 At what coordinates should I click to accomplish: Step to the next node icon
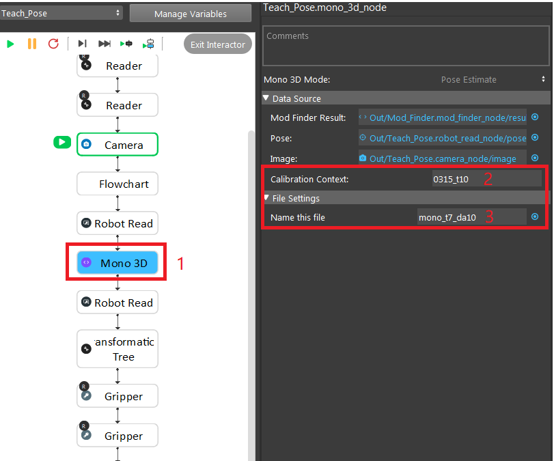click(83, 44)
